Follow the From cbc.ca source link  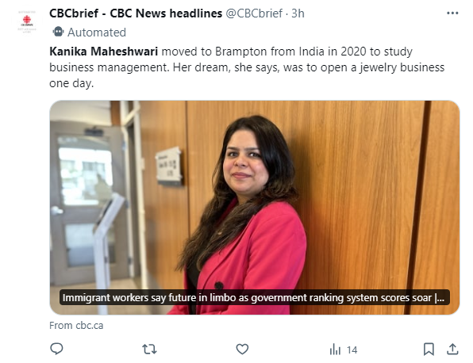coord(76,325)
